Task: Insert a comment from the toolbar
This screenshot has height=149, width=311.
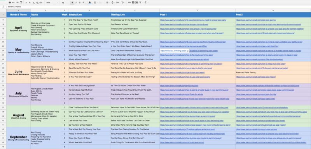Action: [133, 3]
